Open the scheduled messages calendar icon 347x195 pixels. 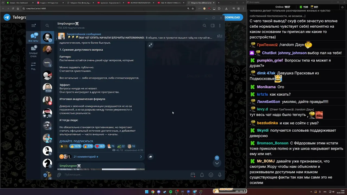click(x=193, y=175)
